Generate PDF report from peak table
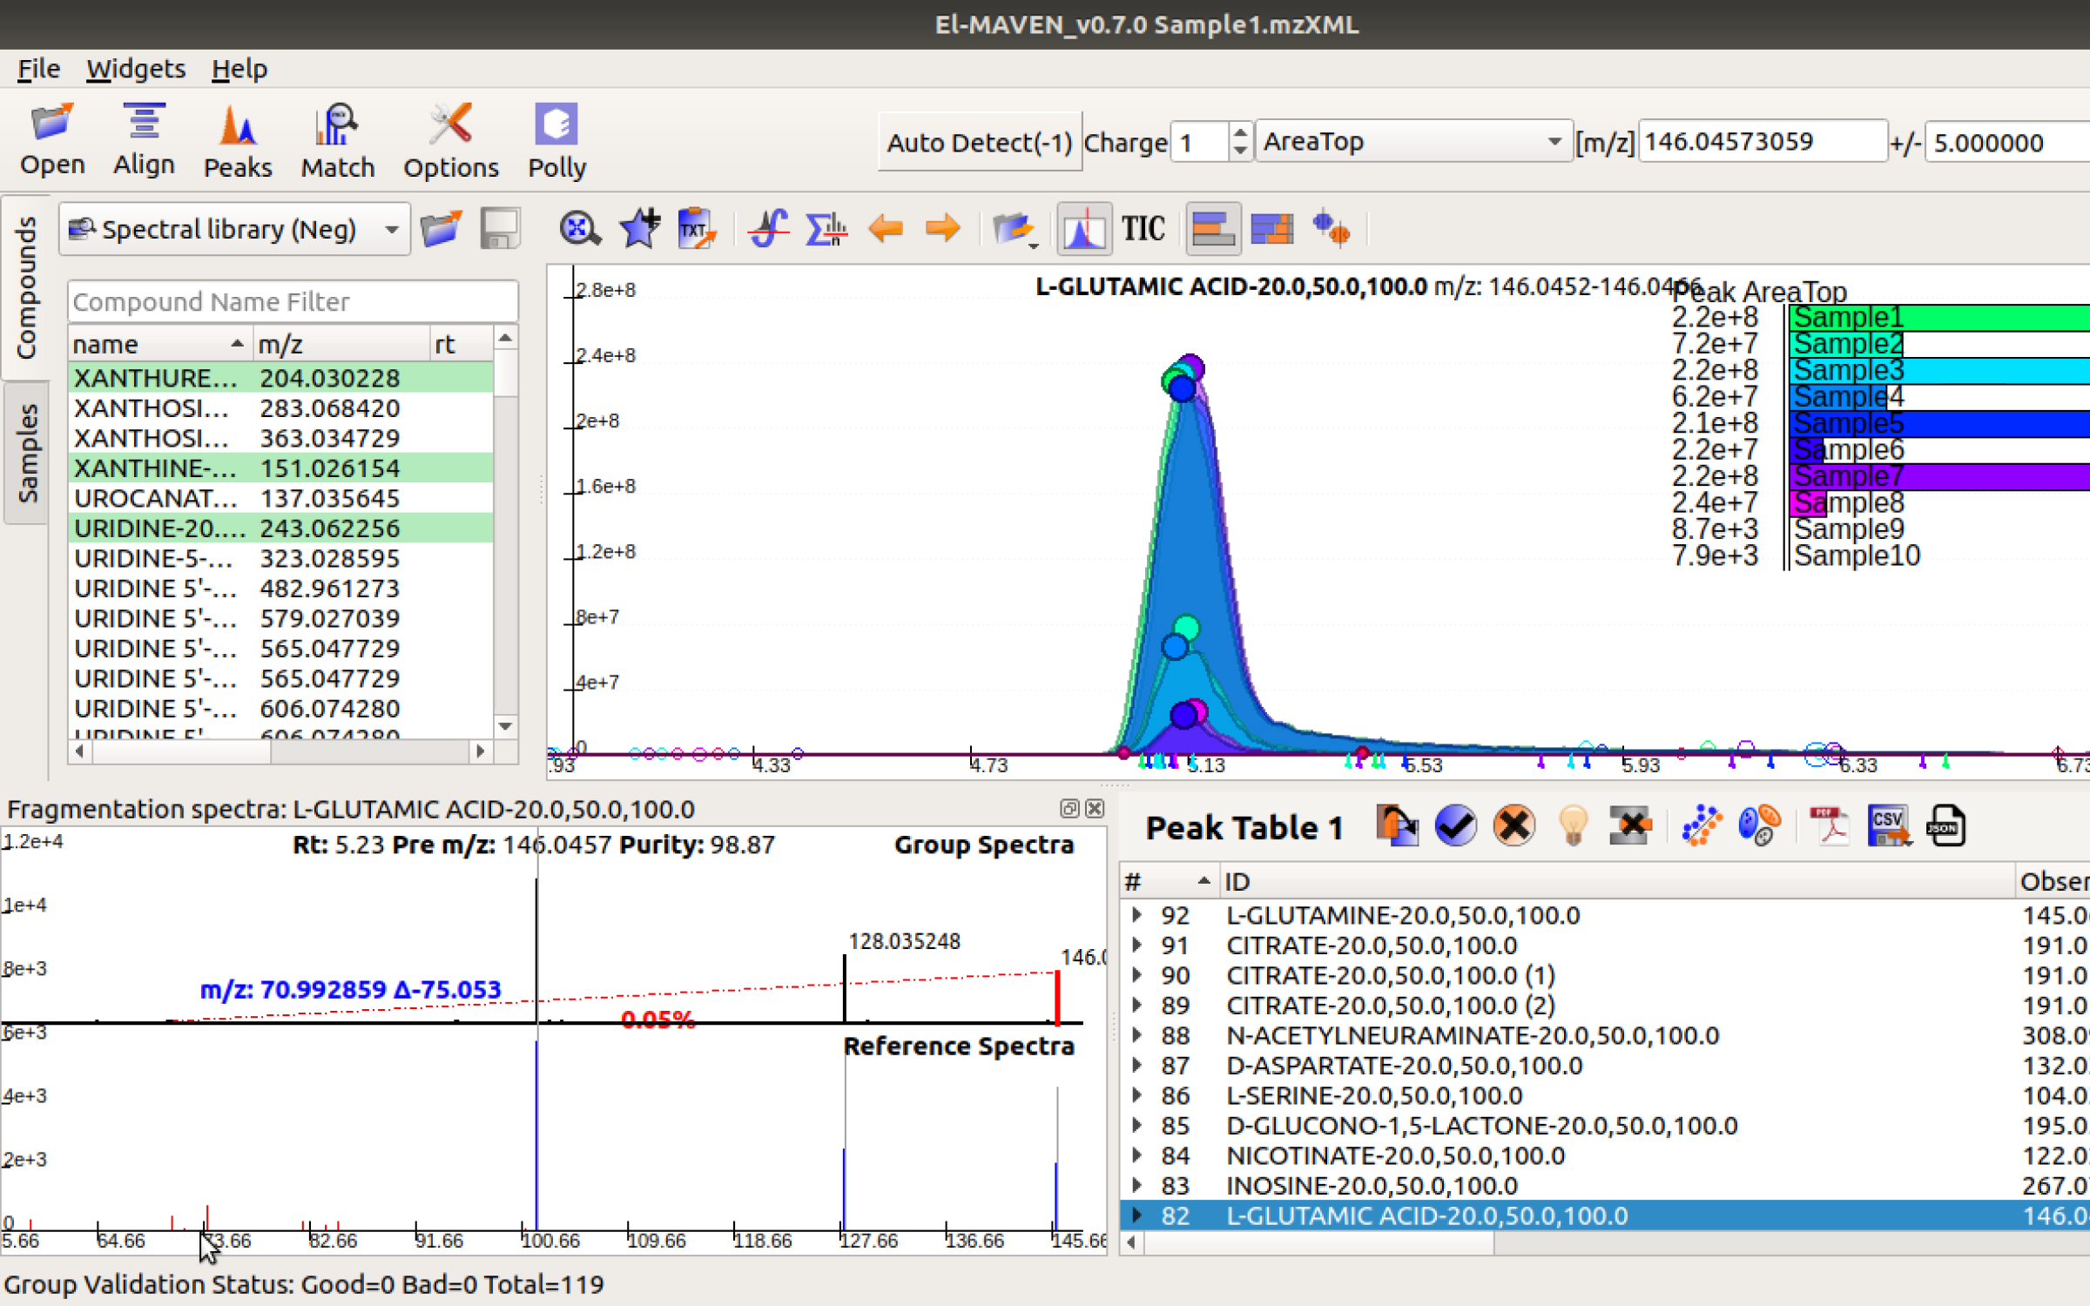 (x=1830, y=825)
